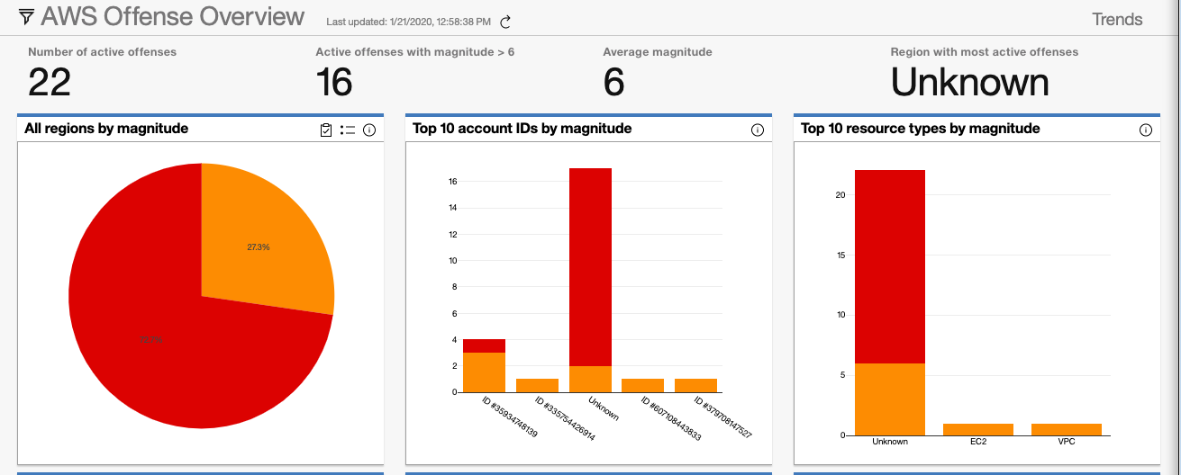Screen dimensions: 1181x475
Task: Click the bar for ID #35934748139
Action: tap(484, 365)
